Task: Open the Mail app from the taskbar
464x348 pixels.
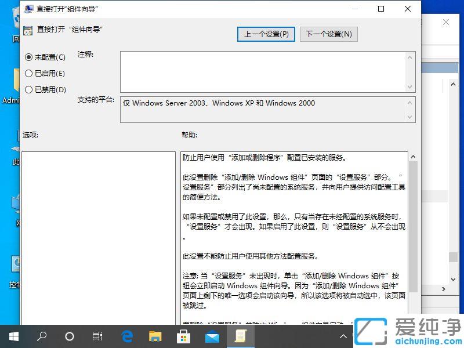Action: 211,336
